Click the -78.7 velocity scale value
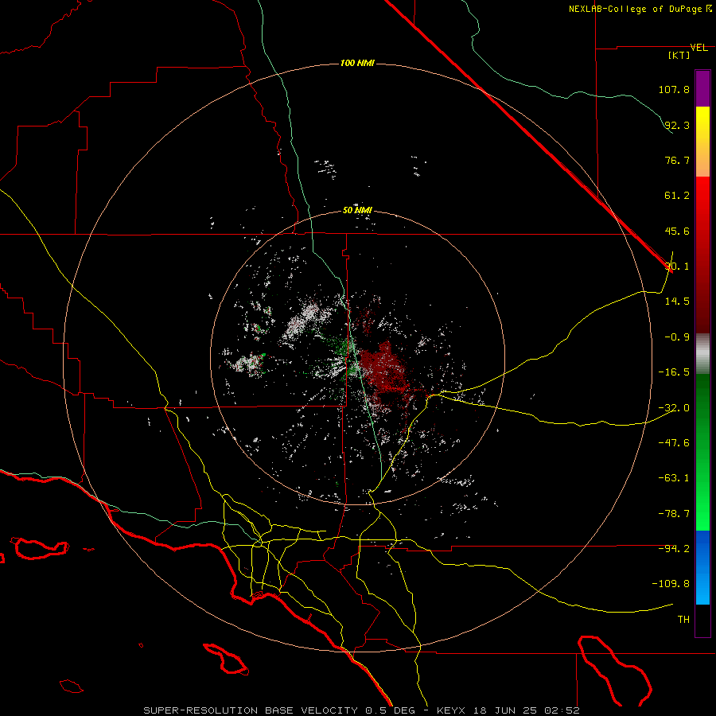The height and width of the screenshot is (716, 716). point(674,514)
